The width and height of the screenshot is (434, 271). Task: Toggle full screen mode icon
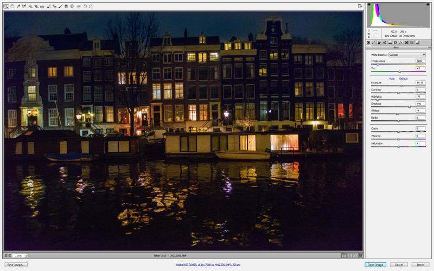[x=360, y=6]
